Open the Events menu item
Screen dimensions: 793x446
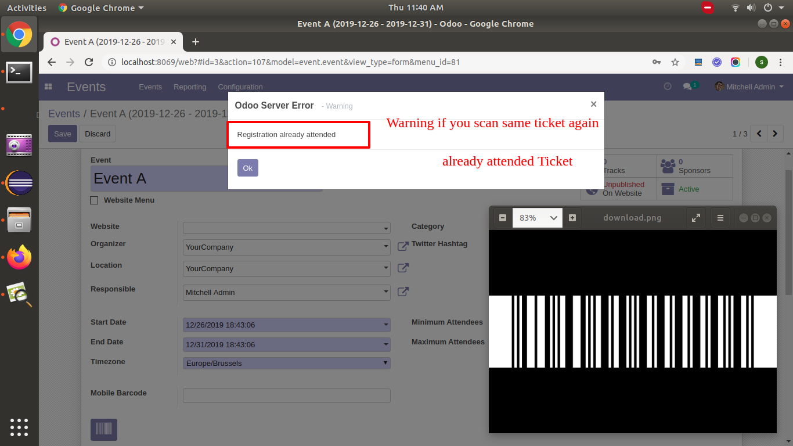coord(150,87)
